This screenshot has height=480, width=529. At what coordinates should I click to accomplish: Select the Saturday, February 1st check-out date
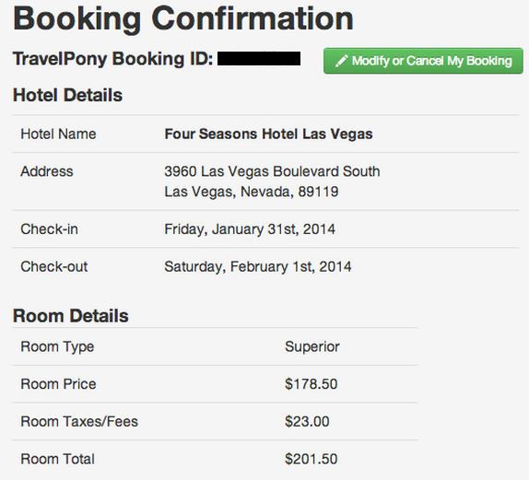click(258, 267)
